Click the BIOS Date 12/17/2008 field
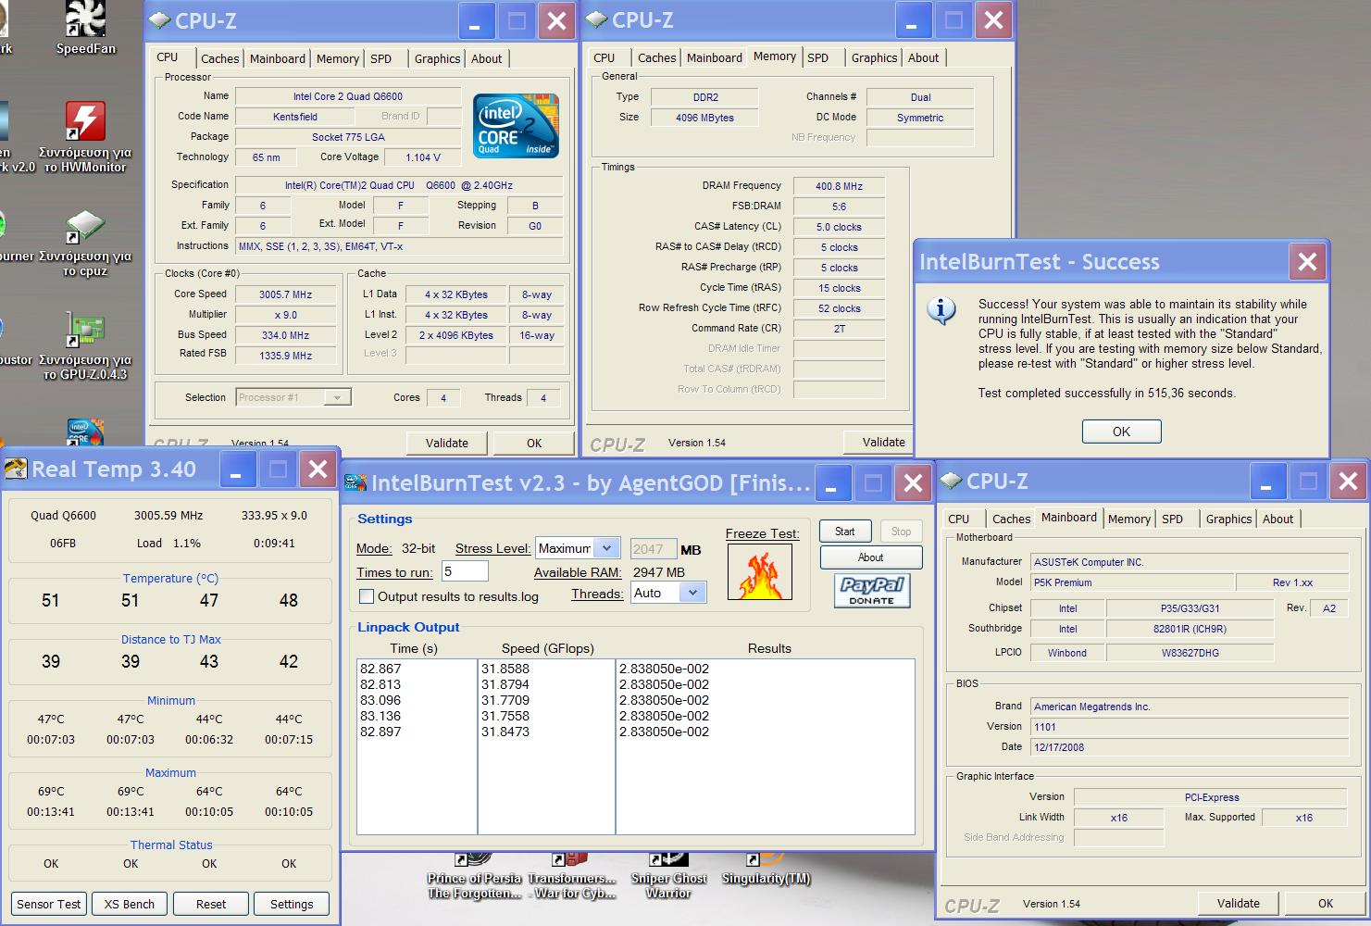This screenshot has width=1371, height=926. pyautogui.click(x=1190, y=747)
